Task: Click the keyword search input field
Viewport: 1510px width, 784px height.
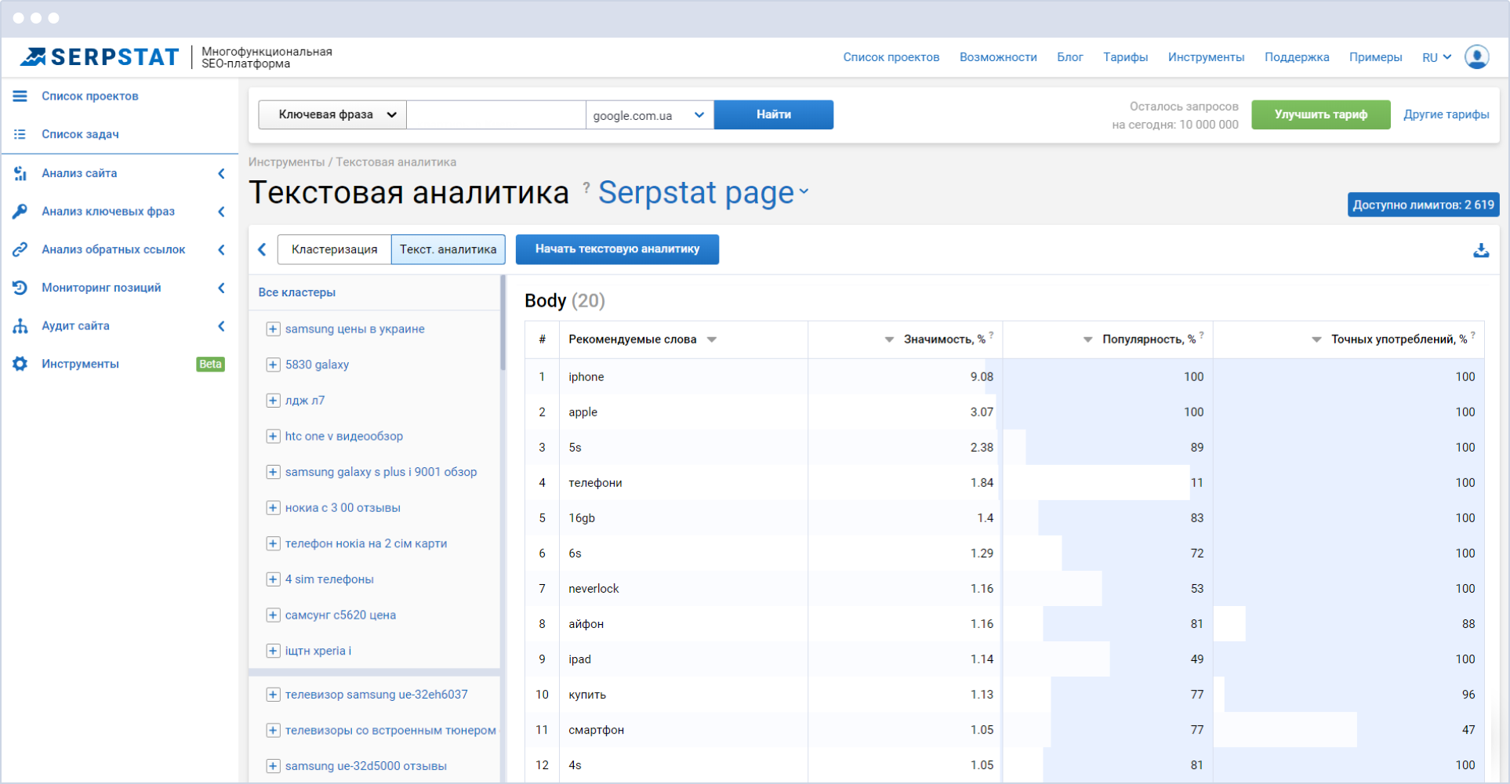Action: coord(496,114)
